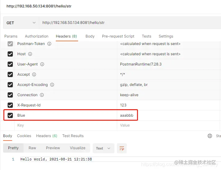Click line number 1 in response
Image resolution: width=221 pixels, height=170 pixels.
coord(13,159)
